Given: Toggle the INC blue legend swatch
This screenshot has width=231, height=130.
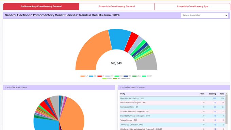Looking at the screenshot, I should pos(91,76).
